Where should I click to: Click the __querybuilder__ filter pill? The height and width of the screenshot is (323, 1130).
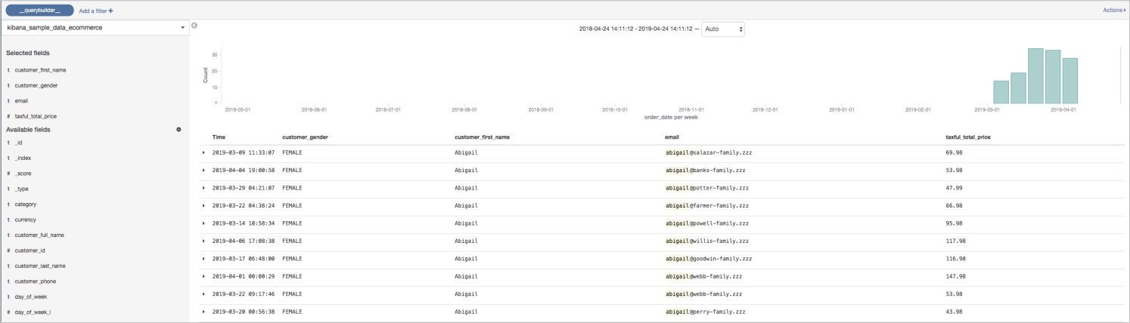40,11
